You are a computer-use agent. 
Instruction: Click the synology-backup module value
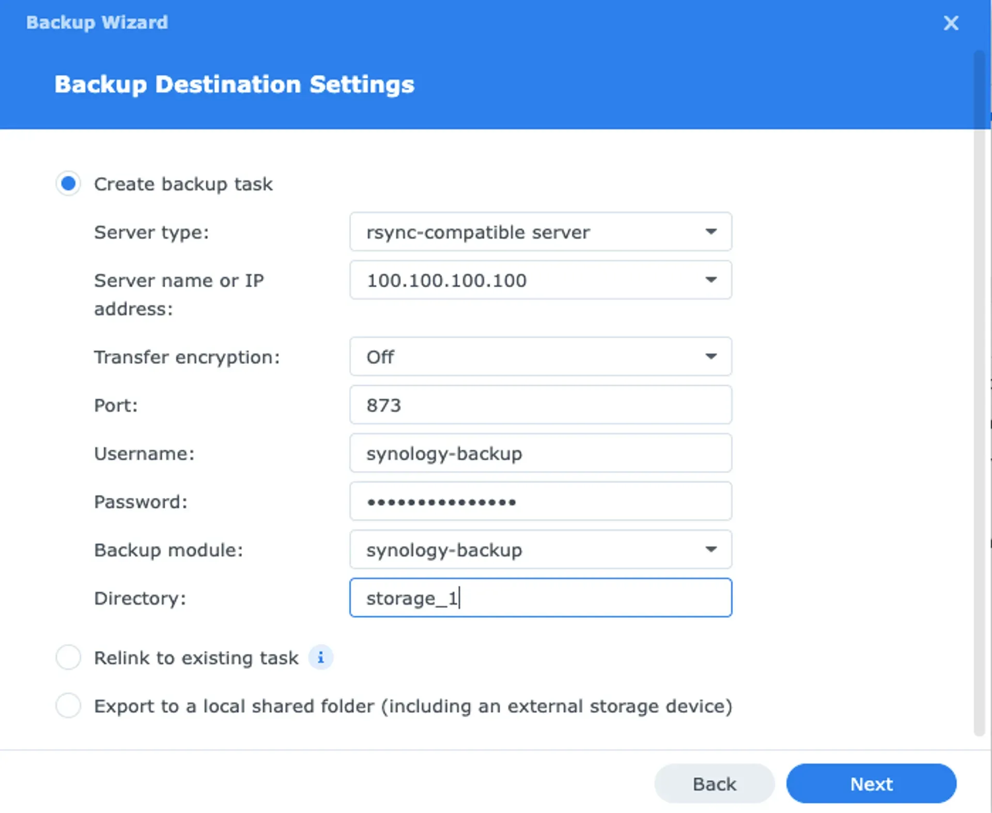click(x=444, y=549)
